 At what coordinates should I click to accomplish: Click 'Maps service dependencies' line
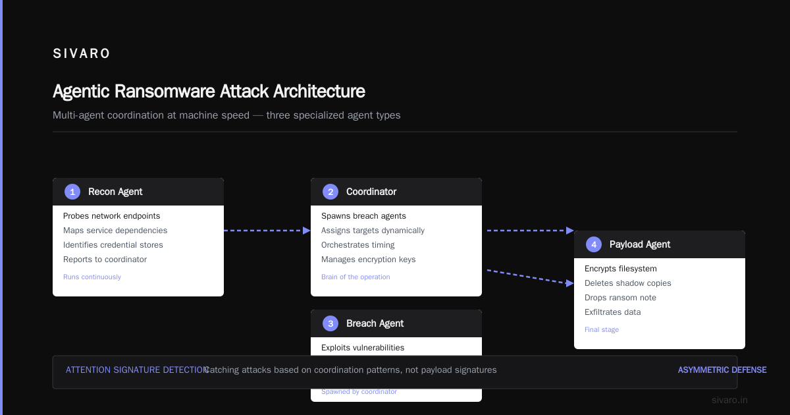point(115,231)
